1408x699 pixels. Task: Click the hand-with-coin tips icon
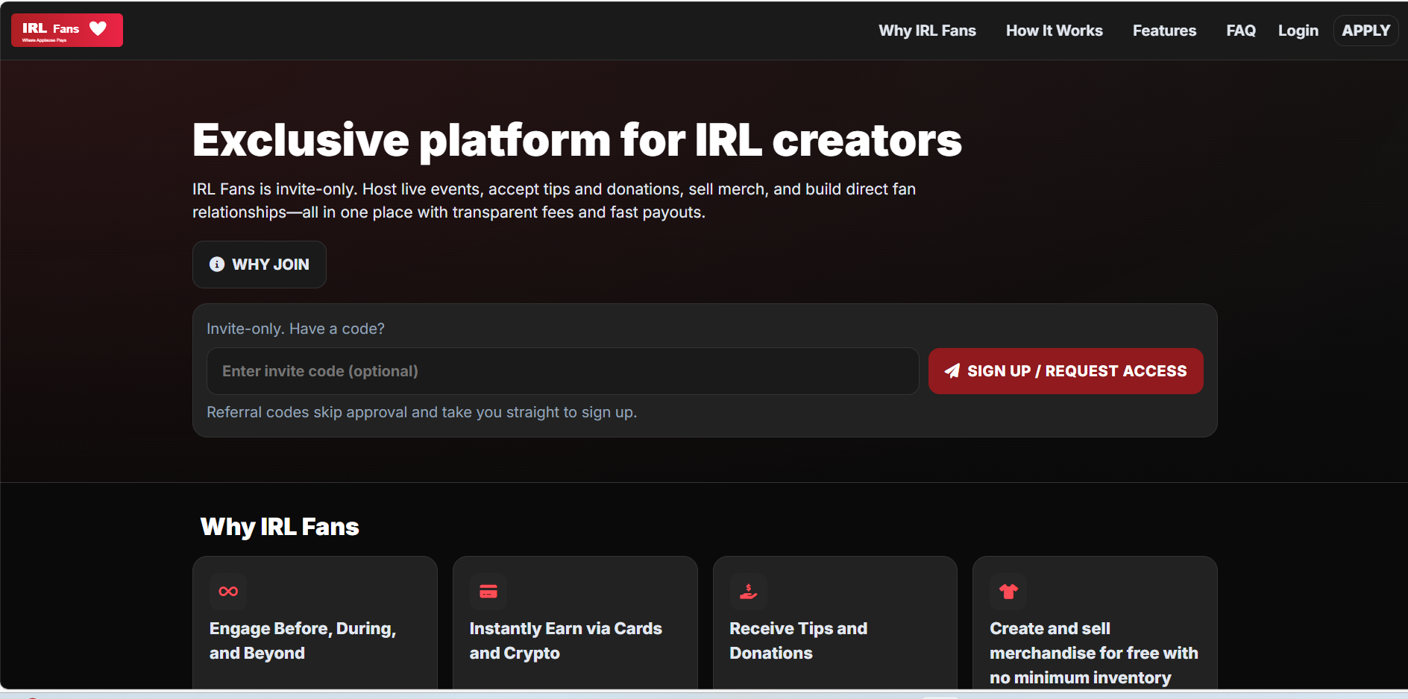(748, 592)
